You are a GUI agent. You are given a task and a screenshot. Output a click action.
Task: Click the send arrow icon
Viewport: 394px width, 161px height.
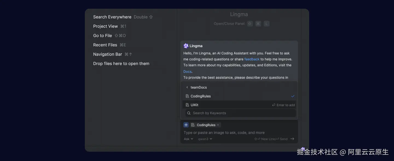click(x=292, y=139)
